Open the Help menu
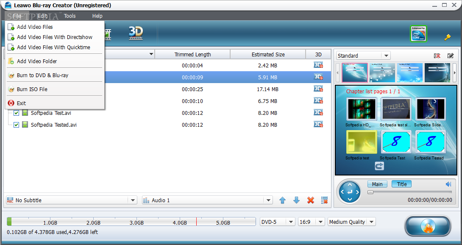This screenshot has width=462, height=245. (97, 16)
